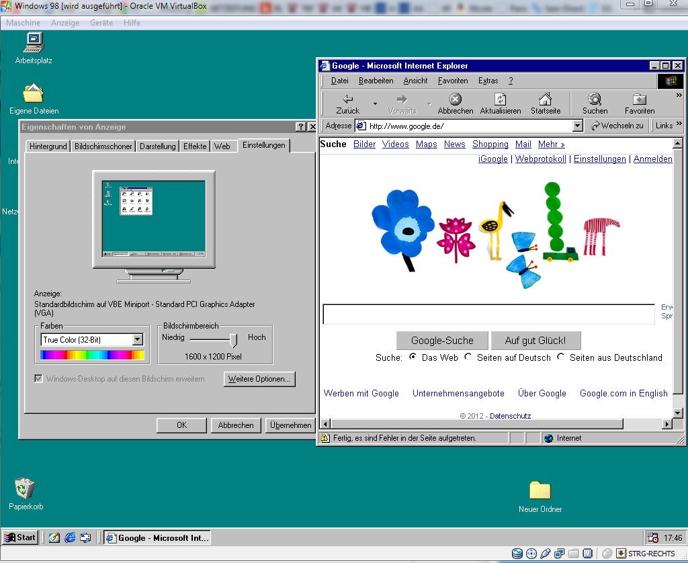Launch Internet Explorer from quick launch bar
The width and height of the screenshot is (688, 563).
pyautogui.click(x=70, y=537)
